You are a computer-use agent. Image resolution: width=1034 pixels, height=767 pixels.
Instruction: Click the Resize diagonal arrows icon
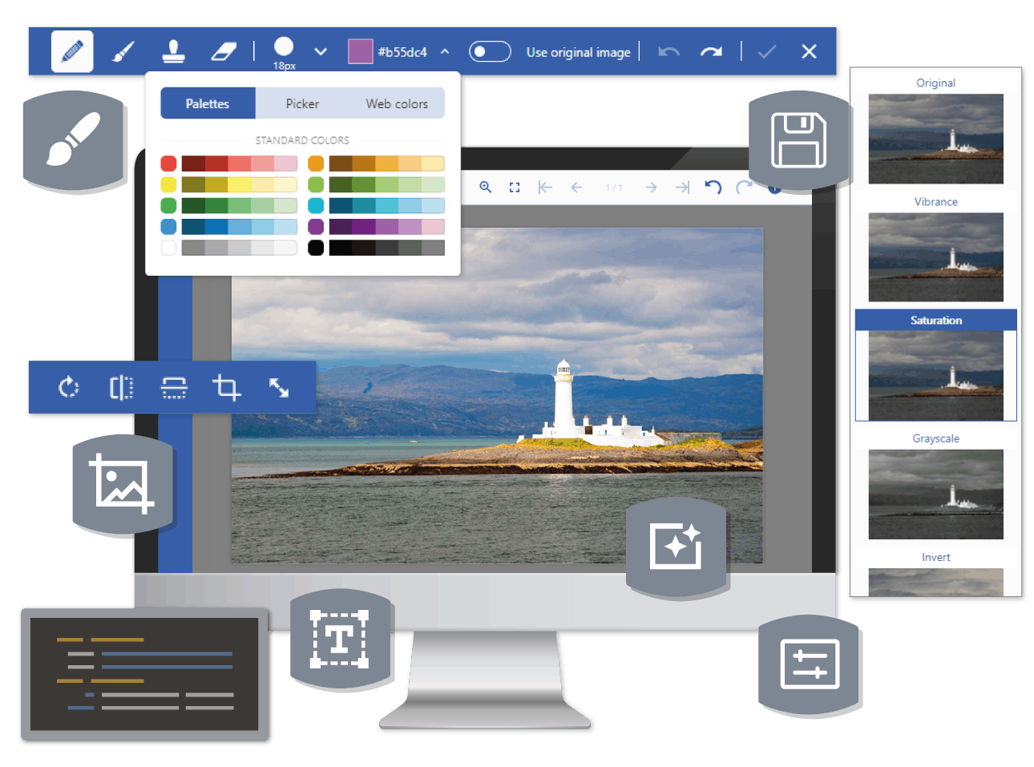pos(279,388)
